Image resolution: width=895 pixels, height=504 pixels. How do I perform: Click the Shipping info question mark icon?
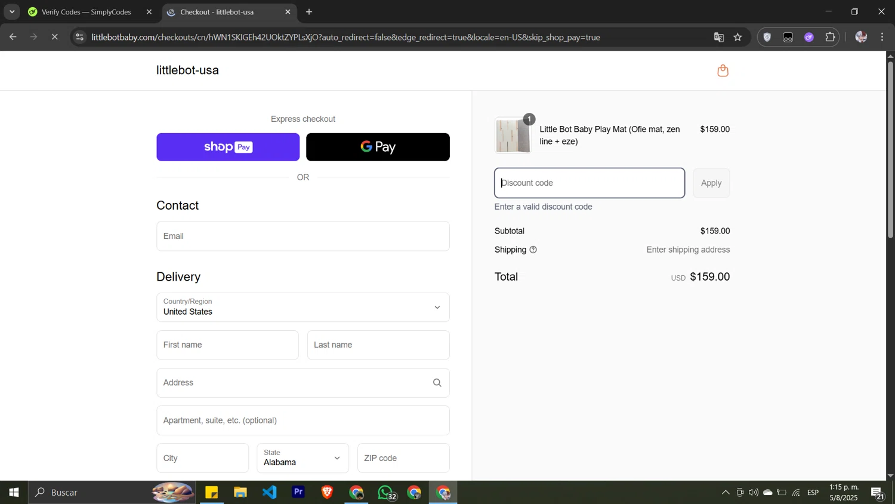(533, 250)
